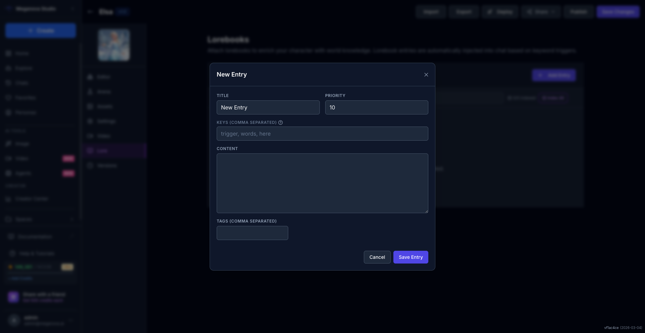Grab the Content textarea resize handle
Image resolution: width=645 pixels, height=333 pixels.
(426, 211)
